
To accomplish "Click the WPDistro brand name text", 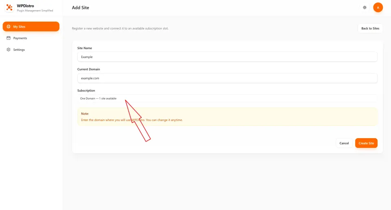I will (25, 6).
